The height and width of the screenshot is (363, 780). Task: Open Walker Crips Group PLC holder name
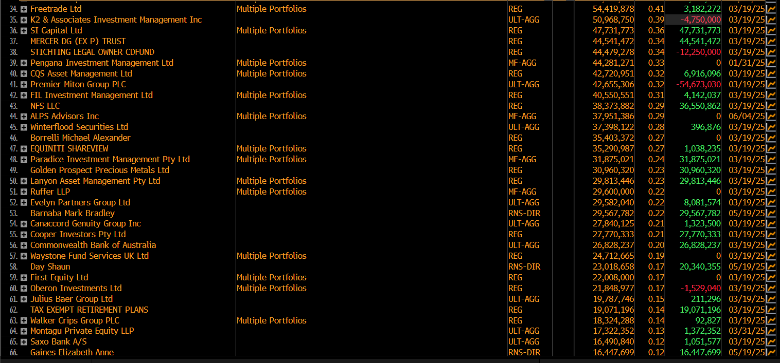click(75, 320)
